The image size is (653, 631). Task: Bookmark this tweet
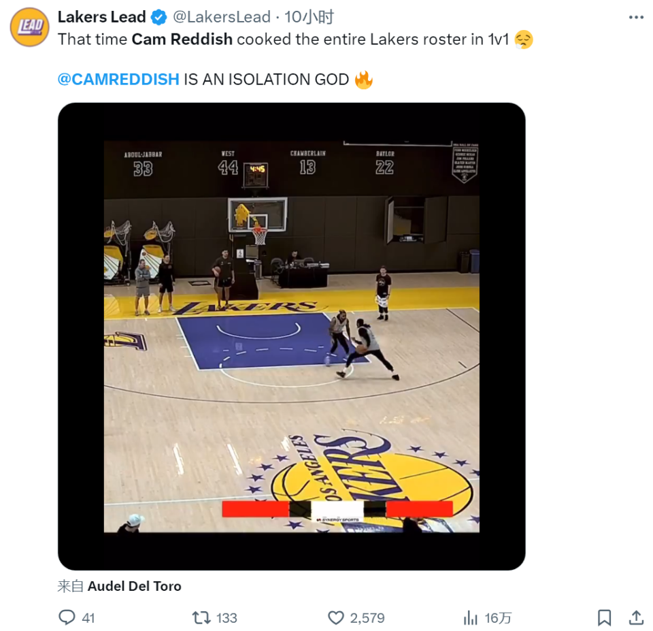point(603,617)
